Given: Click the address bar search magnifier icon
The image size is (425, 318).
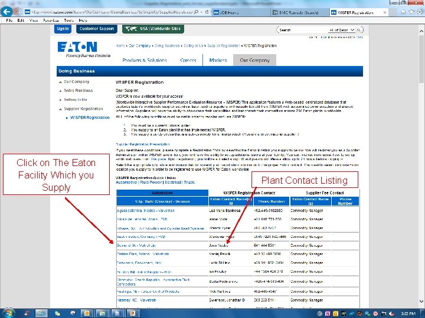Looking at the screenshot, I should [197, 12].
